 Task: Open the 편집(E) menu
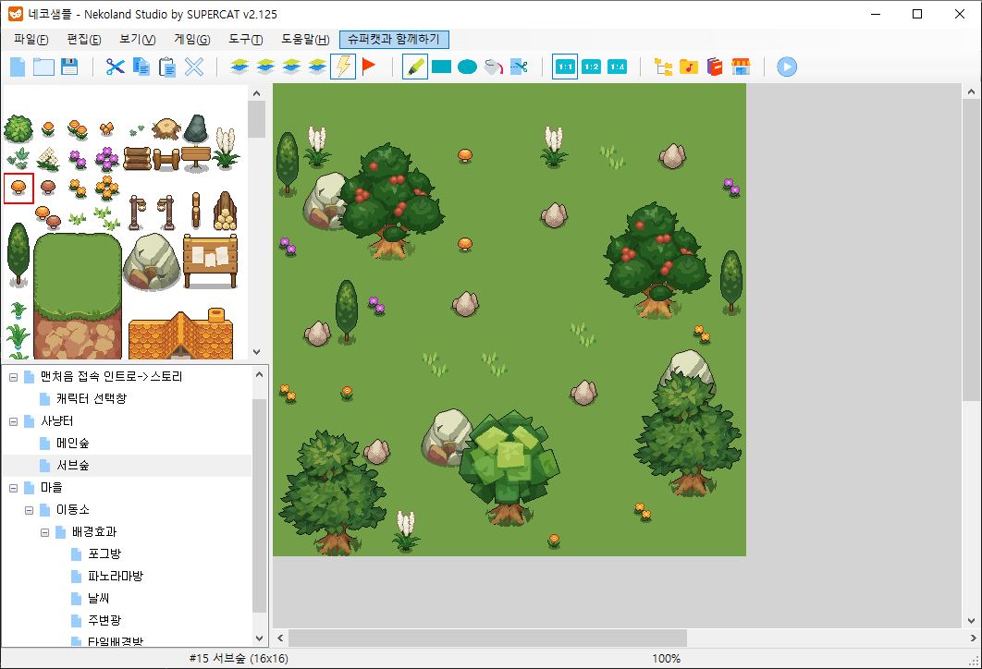84,40
